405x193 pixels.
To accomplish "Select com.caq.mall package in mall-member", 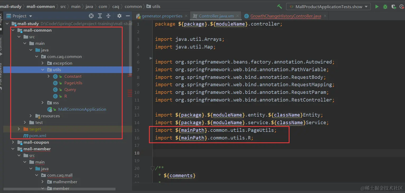I will click(x=60, y=175).
